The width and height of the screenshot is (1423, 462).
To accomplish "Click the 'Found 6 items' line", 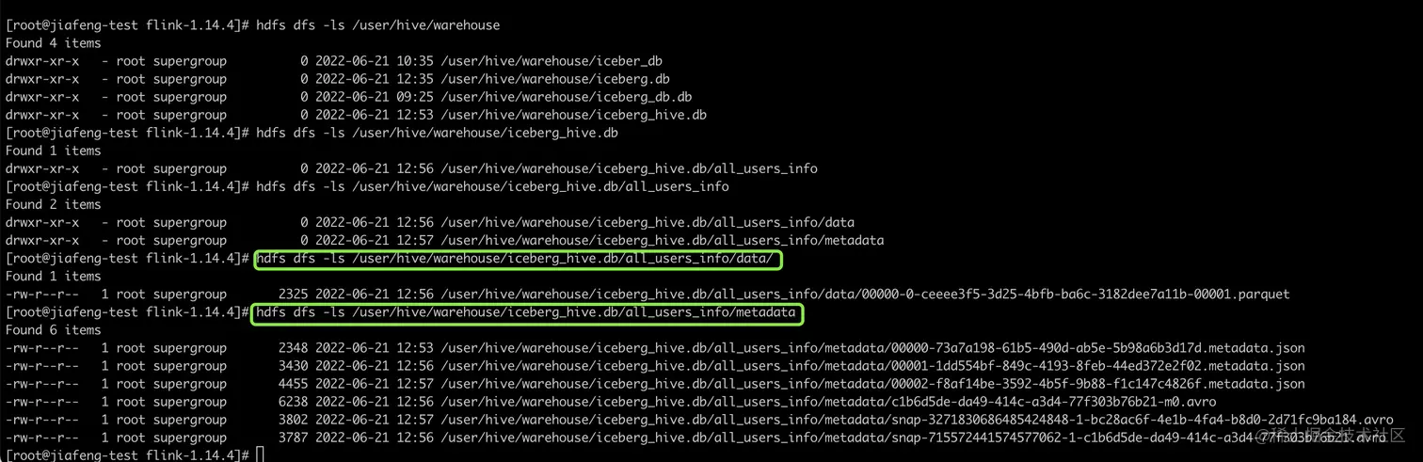I will pos(54,330).
